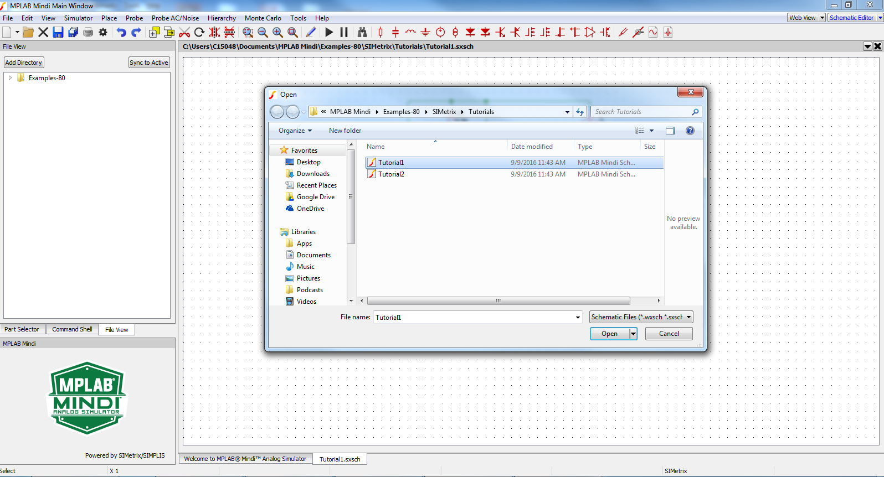
Task: Toggle the preview pane icon in the Open dialog
Action: pyautogui.click(x=670, y=131)
